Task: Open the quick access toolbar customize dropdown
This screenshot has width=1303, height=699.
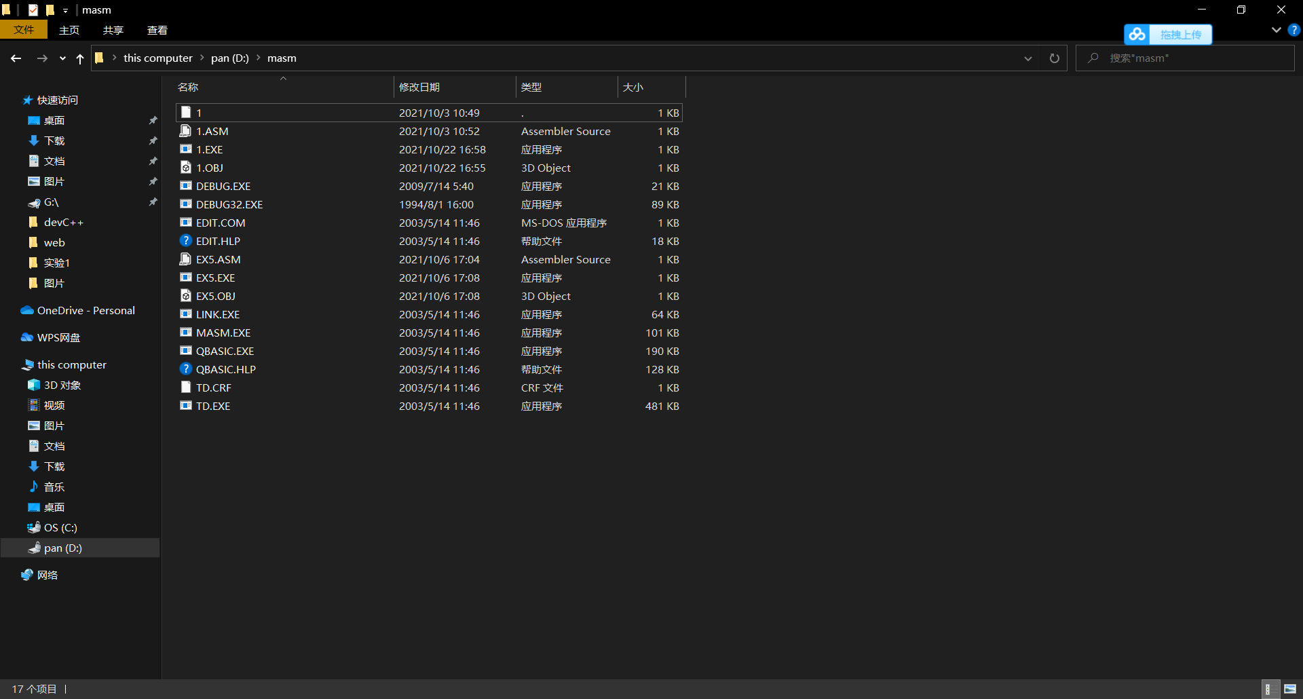Action: click(65, 10)
